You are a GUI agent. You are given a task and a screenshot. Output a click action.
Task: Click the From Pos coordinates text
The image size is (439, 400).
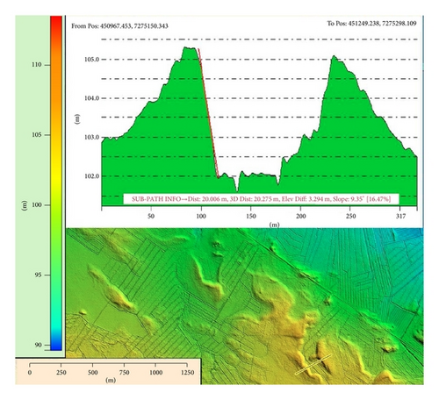tap(119, 26)
